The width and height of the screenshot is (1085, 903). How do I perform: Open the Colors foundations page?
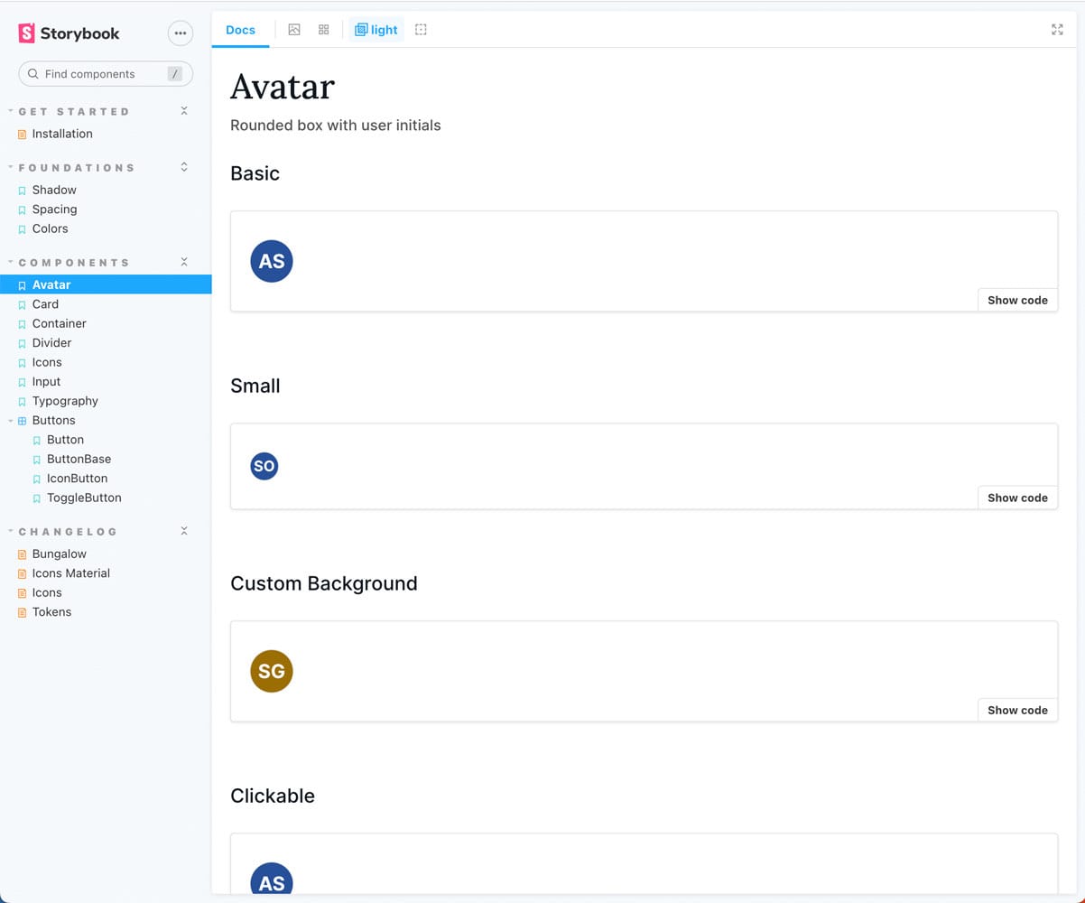pyautogui.click(x=50, y=228)
